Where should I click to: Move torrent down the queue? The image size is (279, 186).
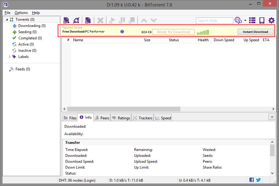[x=154, y=20]
